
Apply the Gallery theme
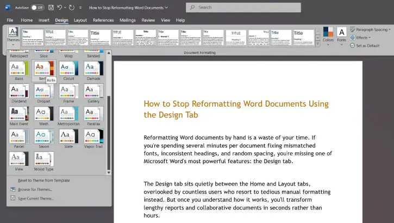[x=93, y=94]
